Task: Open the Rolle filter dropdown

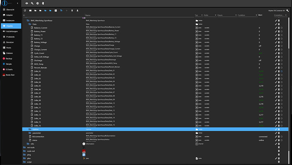Action: [x=210, y=15]
